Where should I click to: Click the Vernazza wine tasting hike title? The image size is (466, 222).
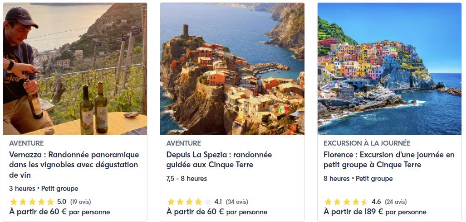(74, 165)
